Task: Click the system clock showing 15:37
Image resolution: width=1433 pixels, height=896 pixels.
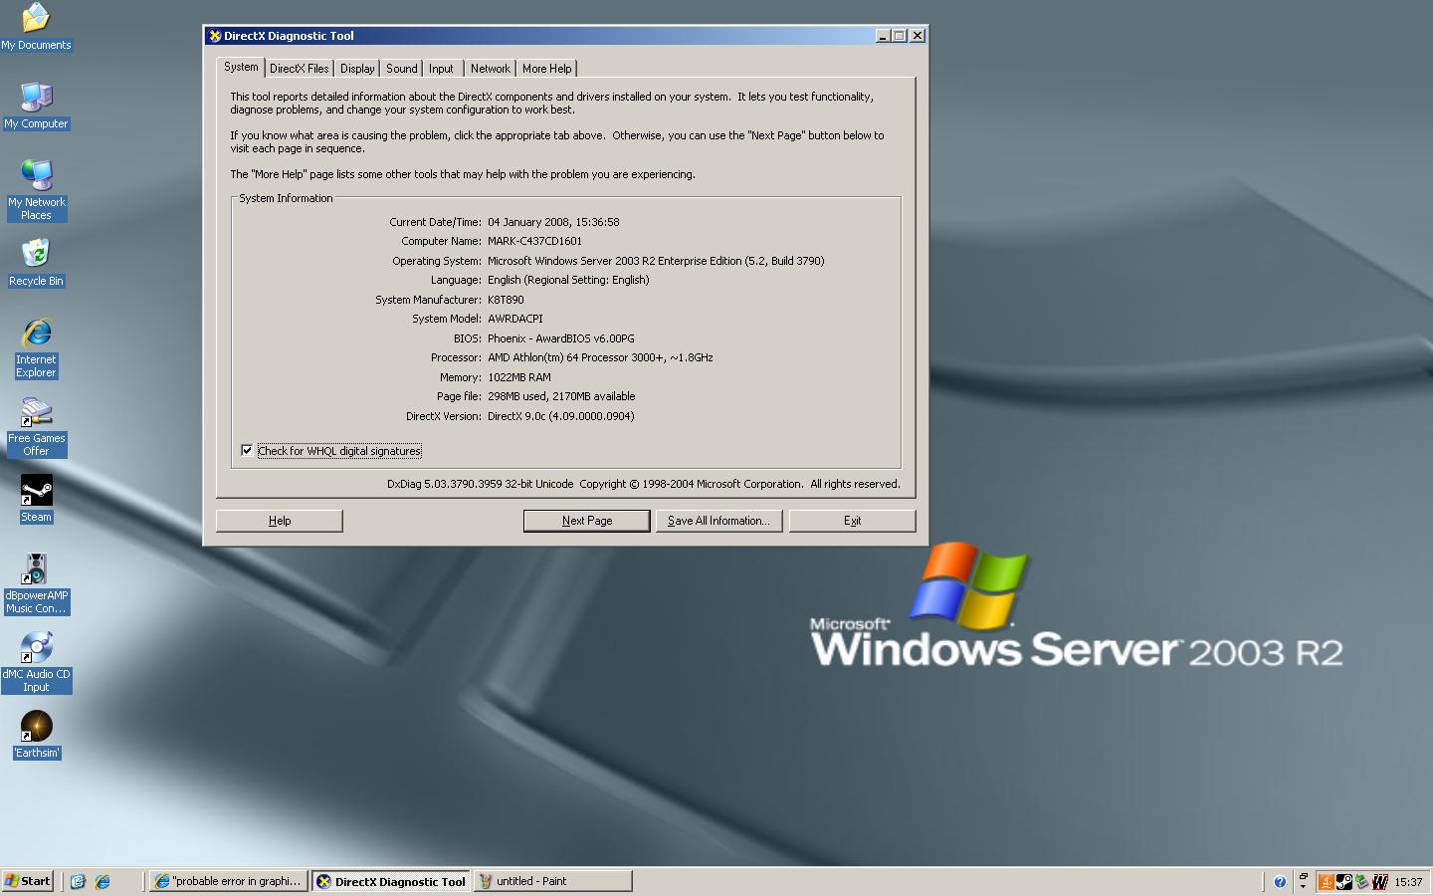Action: click(x=1408, y=881)
